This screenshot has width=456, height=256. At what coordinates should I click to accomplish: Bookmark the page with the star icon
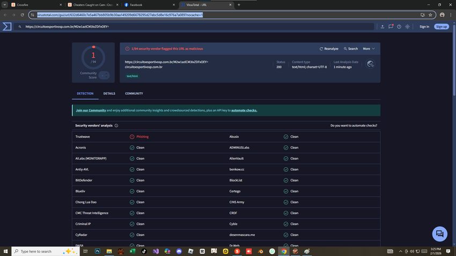(x=431, y=15)
